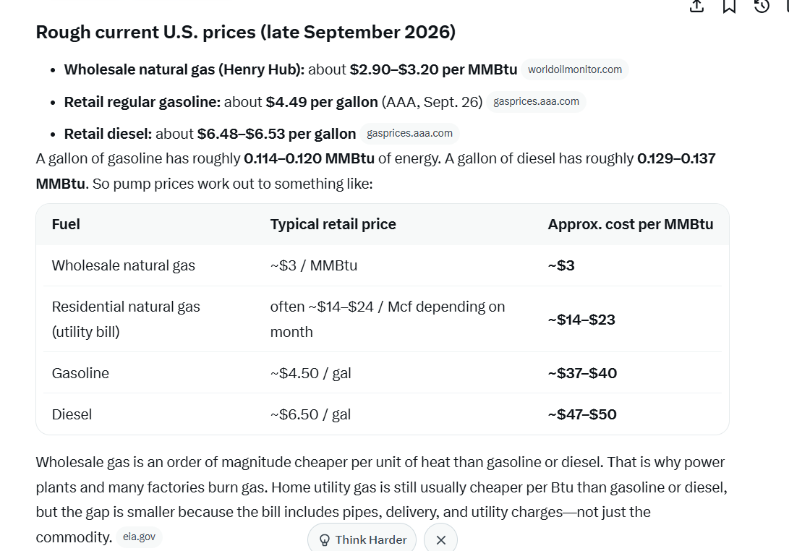Image resolution: width=789 pixels, height=551 pixels.
Task: Click the lightbulb icon in Think Harder
Action: click(x=325, y=540)
